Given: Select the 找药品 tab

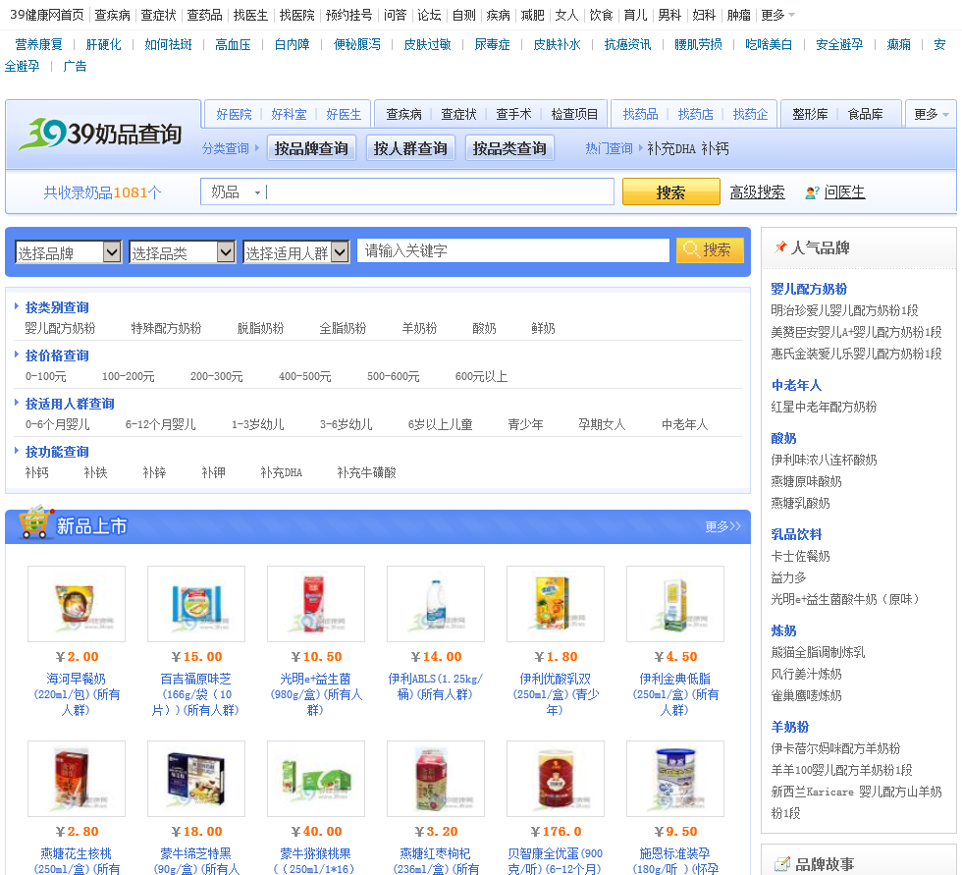Looking at the screenshot, I should pyautogui.click(x=640, y=114).
